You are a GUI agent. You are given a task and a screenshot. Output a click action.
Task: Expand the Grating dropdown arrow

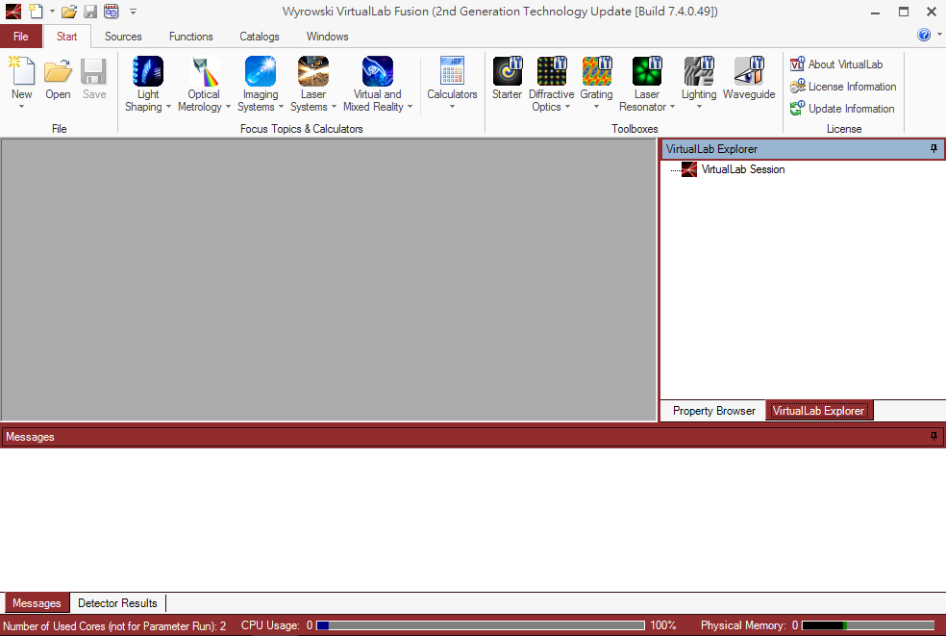(596, 107)
